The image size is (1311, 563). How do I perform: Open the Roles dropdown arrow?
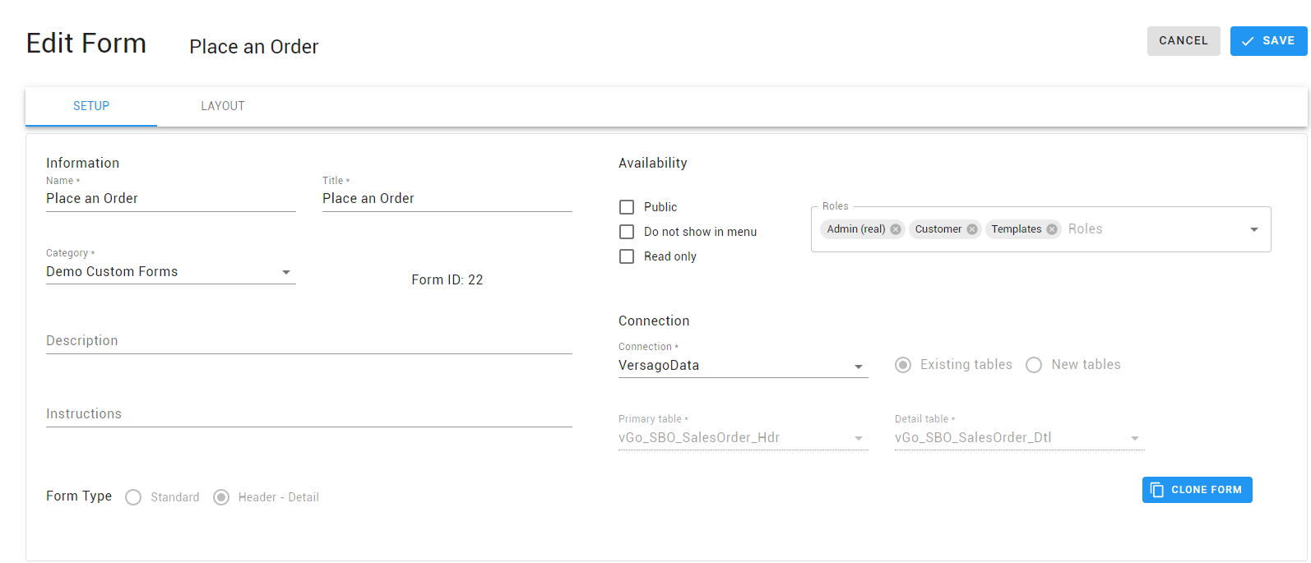pyautogui.click(x=1254, y=229)
